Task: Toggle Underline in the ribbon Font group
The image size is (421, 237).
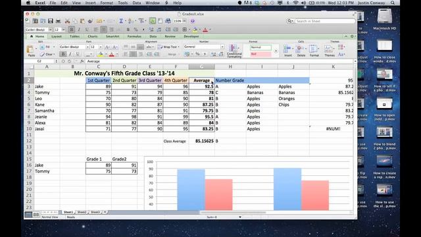Action: pos(78,54)
